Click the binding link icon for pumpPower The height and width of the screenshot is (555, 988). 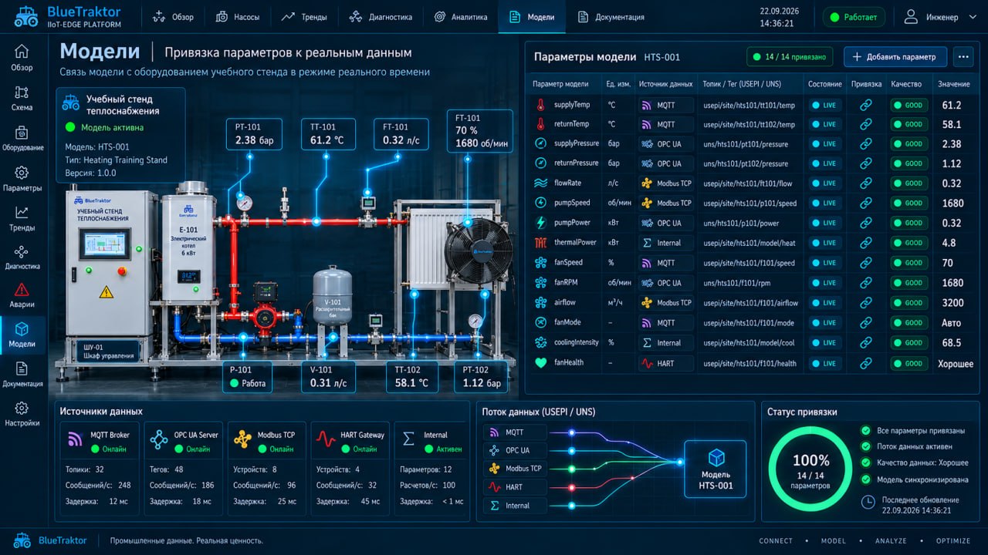(x=866, y=224)
